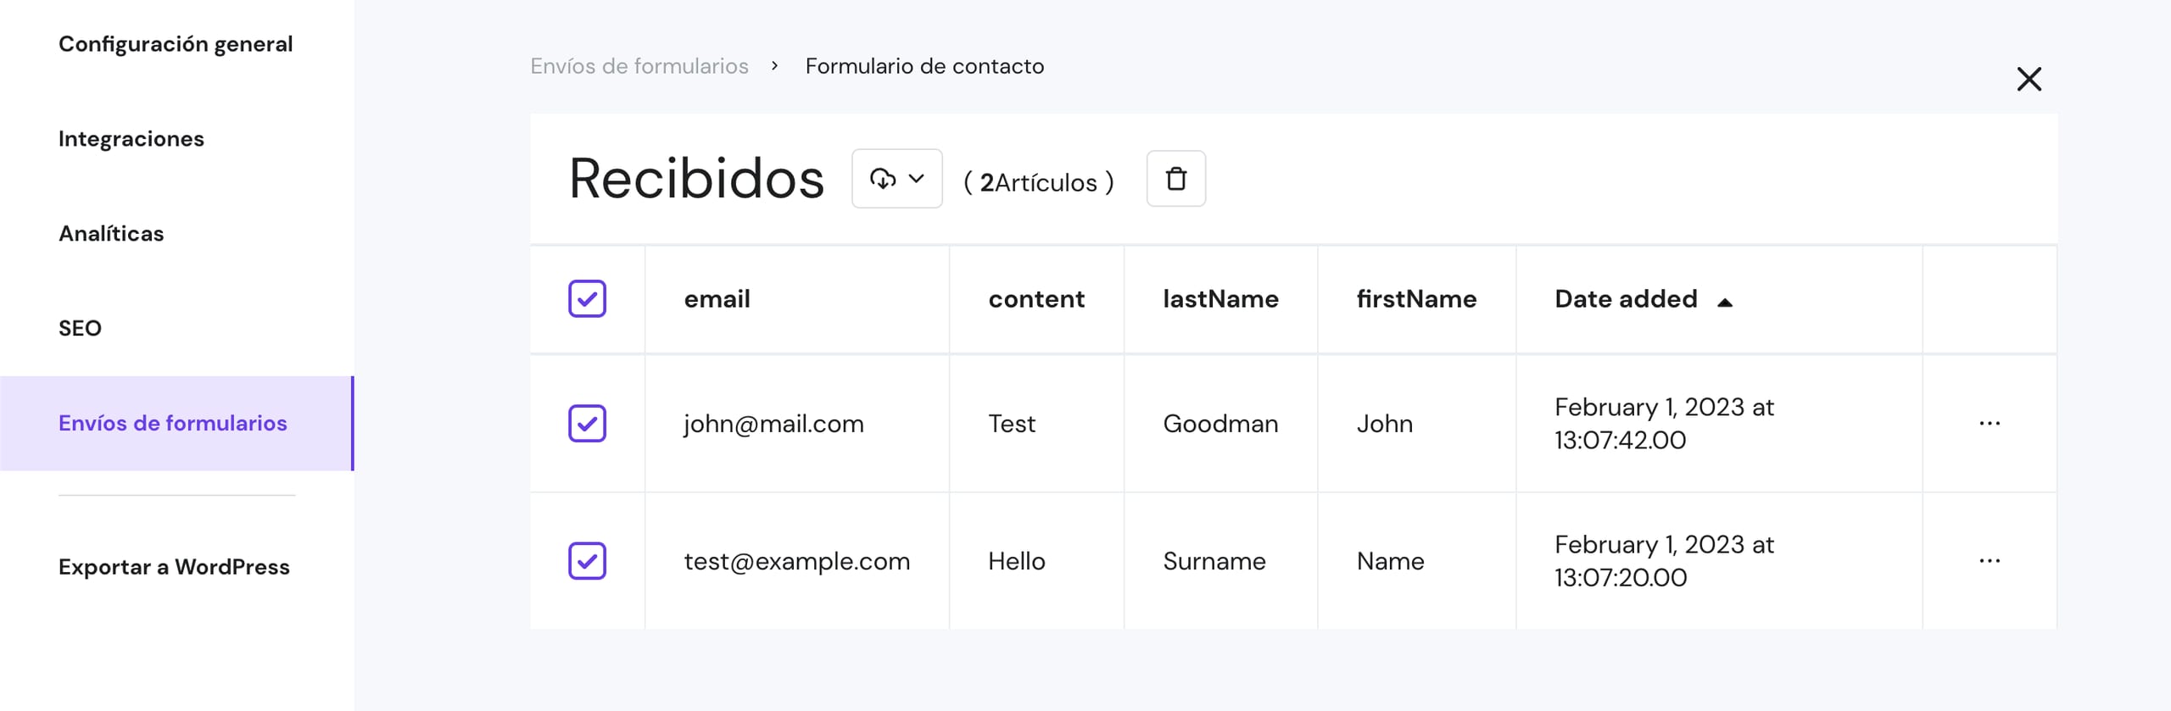Sort by Date added arrow
This screenshot has height=711, width=2171.
coord(1724,302)
